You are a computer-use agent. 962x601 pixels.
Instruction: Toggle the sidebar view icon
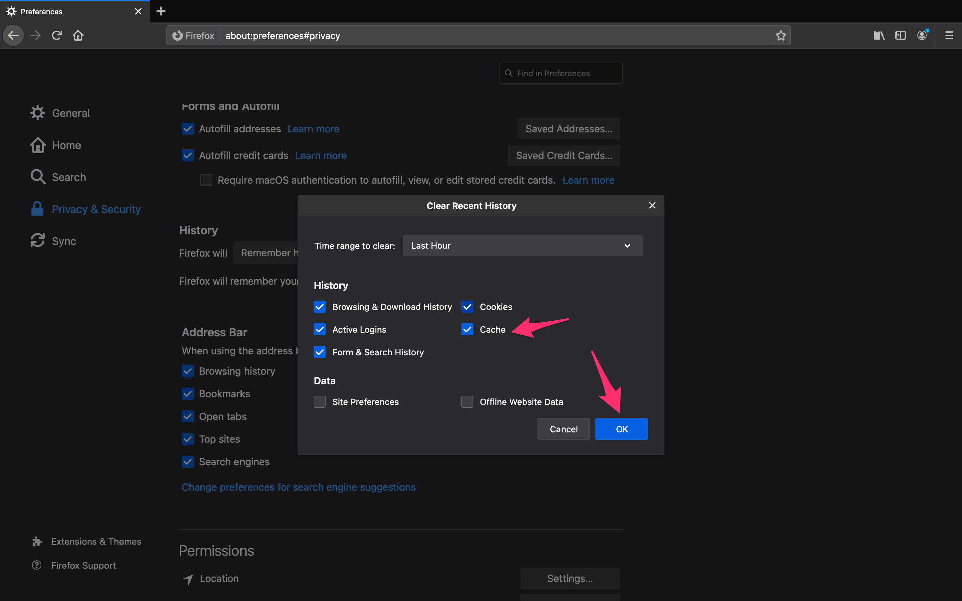(x=901, y=35)
